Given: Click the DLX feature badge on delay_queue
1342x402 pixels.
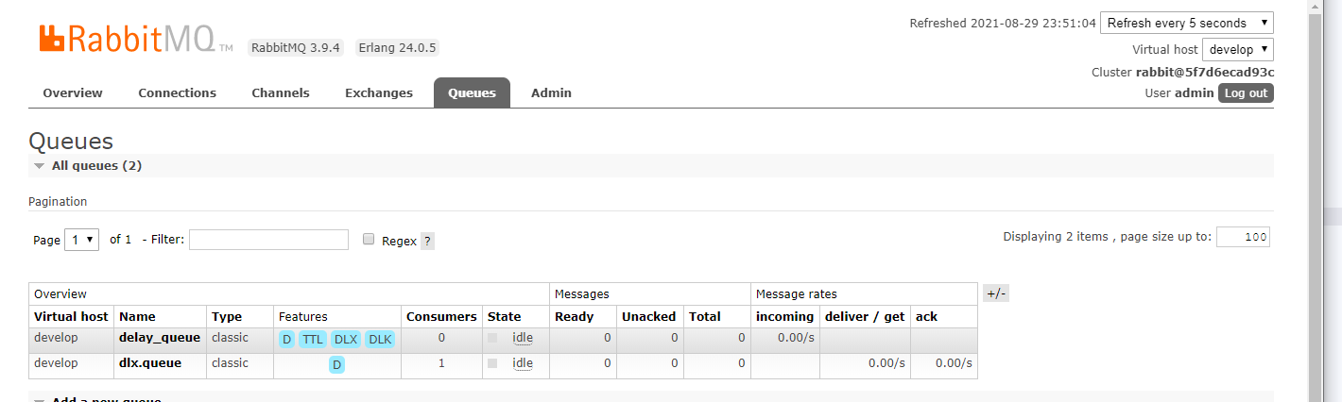Looking at the screenshot, I should click(x=346, y=340).
